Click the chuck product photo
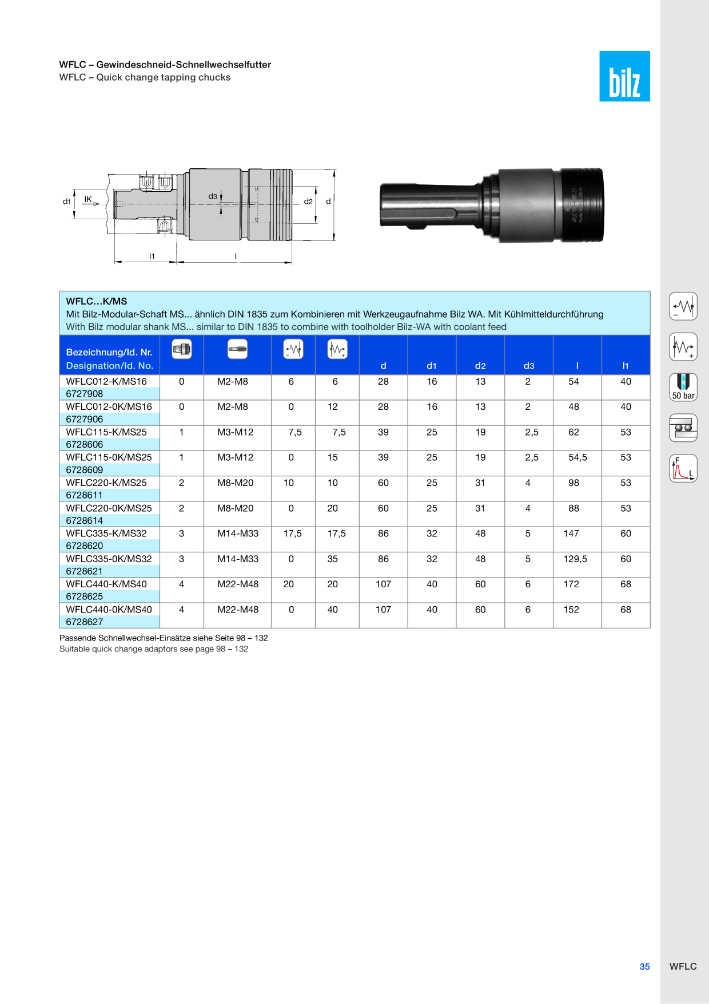This screenshot has width=709, height=1004. tap(492, 205)
